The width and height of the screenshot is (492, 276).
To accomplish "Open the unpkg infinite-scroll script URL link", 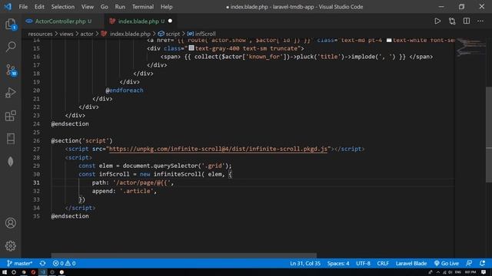I will tap(218, 149).
